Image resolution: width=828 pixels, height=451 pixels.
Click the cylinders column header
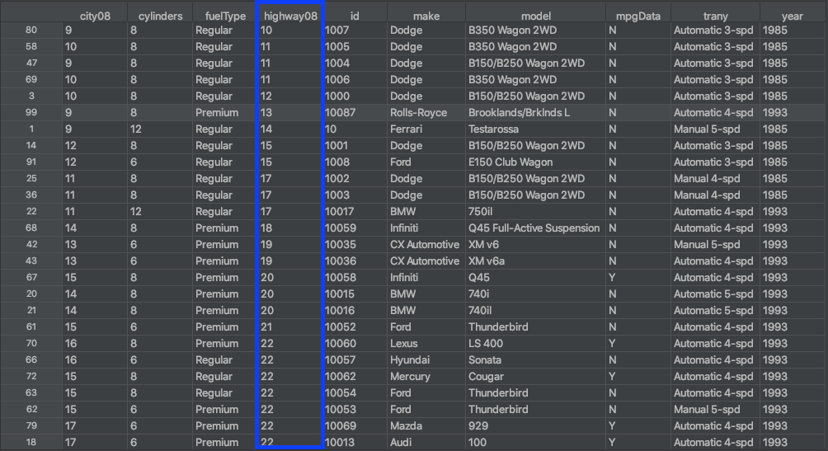coord(160,16)
